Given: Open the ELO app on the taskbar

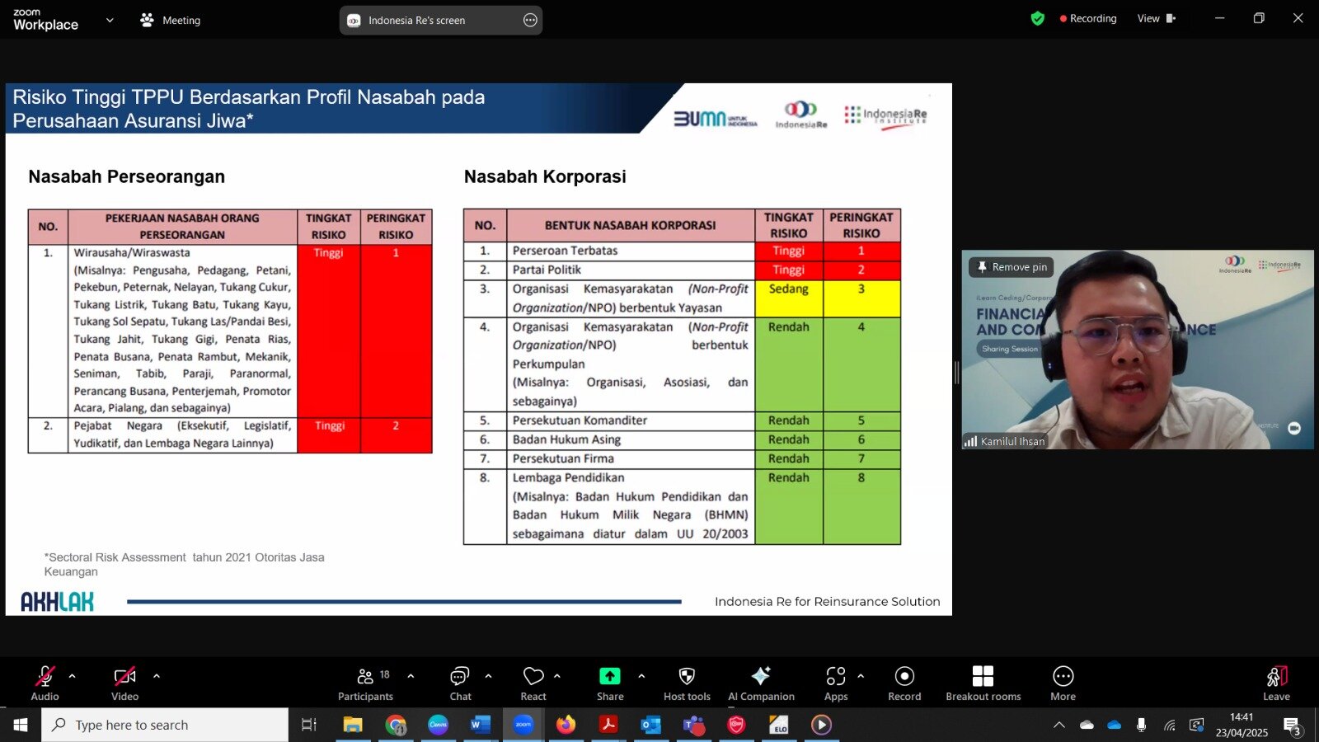Looking at the screenshot, I should pyautogui.click(x=779, y=725).
